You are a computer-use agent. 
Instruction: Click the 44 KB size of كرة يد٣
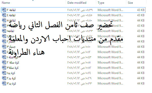141,83
